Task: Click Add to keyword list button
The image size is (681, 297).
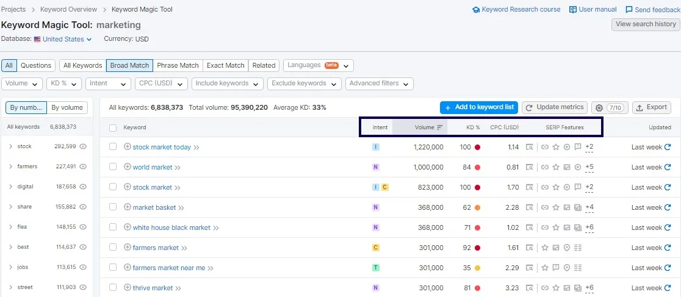Action: [x=478, y=107]
